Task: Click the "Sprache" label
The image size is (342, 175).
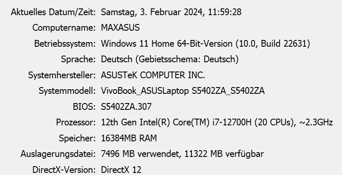Action: tap(78, 59)
